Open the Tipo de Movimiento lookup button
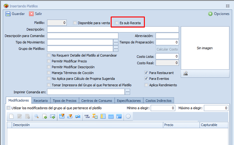The image size is (234, 145). 116,42
